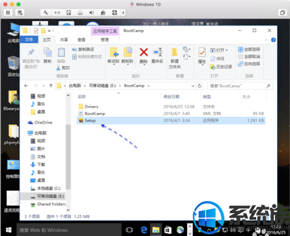Switch to the 主页 tab
The width and height of the screenshot is (290, 236).
tap(47, 40)
